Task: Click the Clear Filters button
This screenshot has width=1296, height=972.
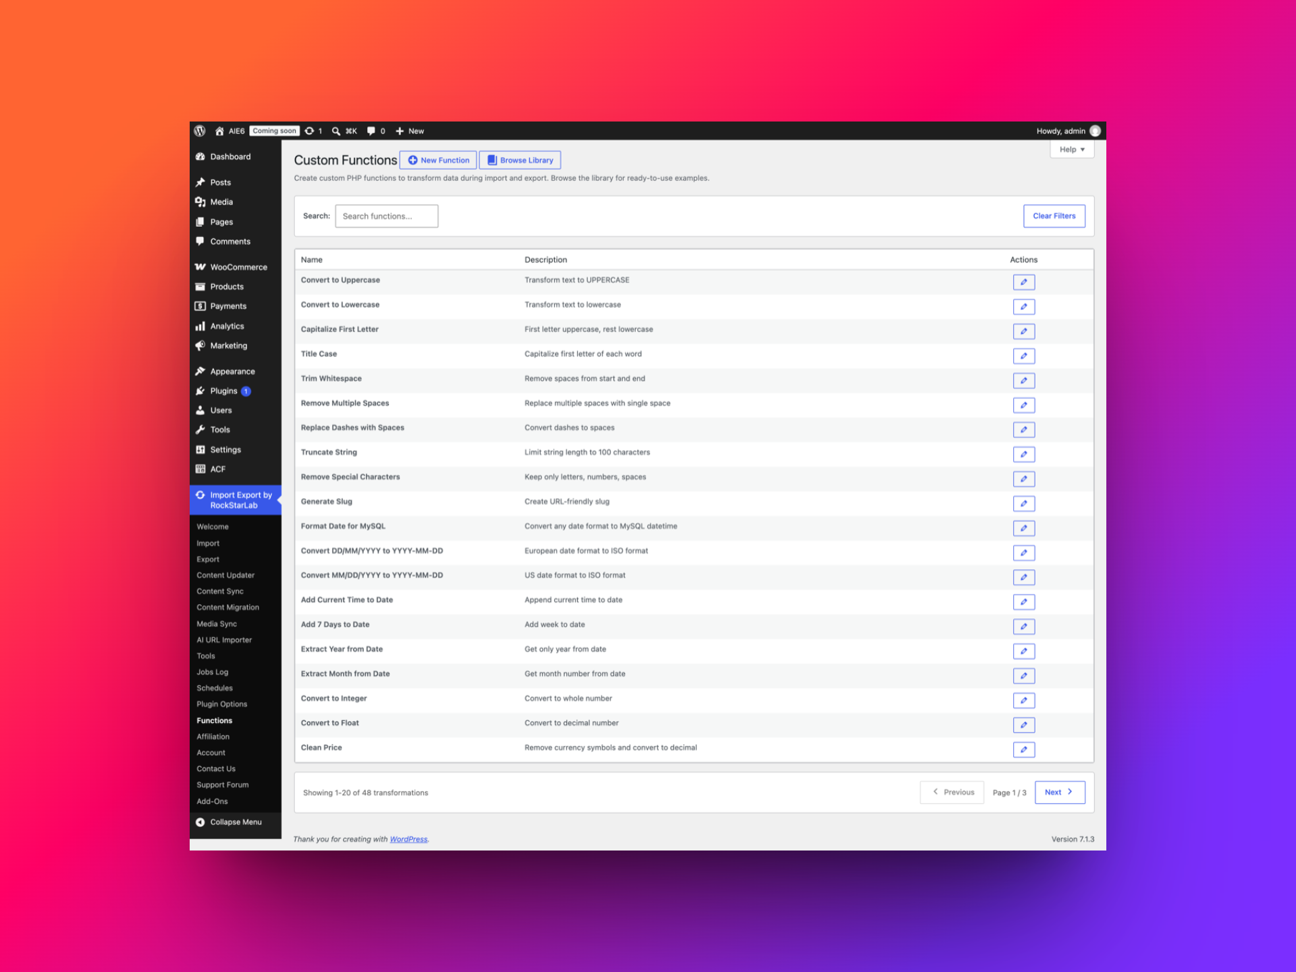Action: tap(1054, 216)
